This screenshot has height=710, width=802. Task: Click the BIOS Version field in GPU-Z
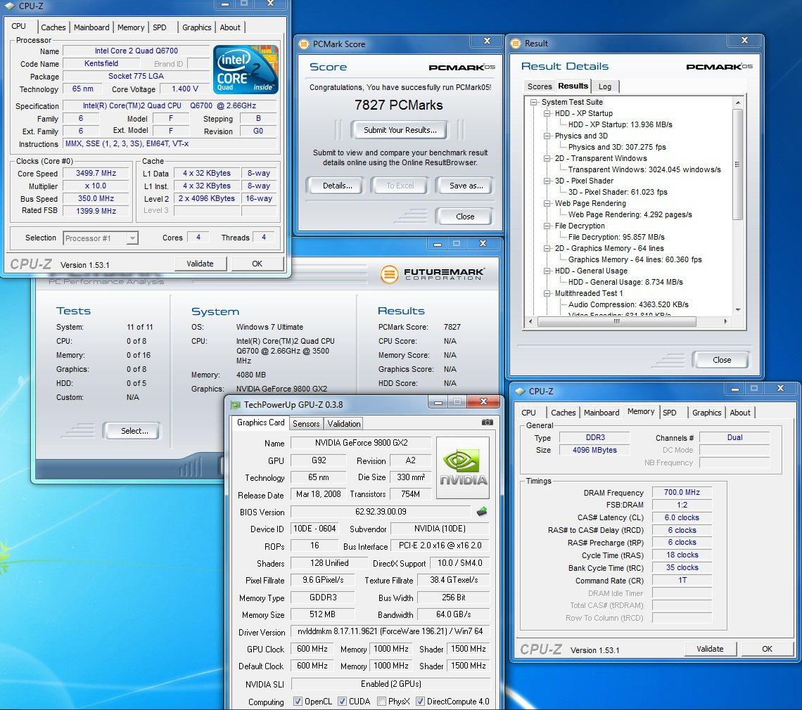[x=381, y=512]
